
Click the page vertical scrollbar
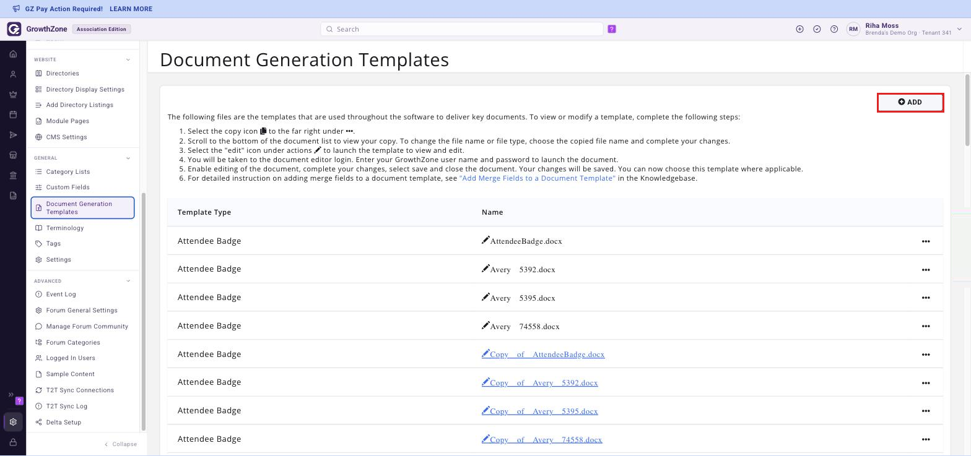click(967, 110)
